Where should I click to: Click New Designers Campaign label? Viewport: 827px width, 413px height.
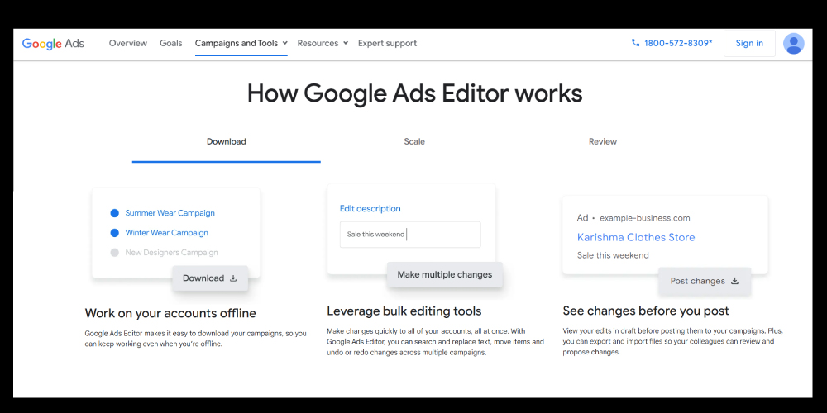pyautogui.click(x=171, y=252)
